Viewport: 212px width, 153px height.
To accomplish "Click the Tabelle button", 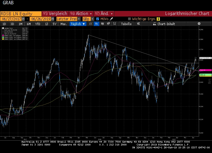I will pos(126,24).
